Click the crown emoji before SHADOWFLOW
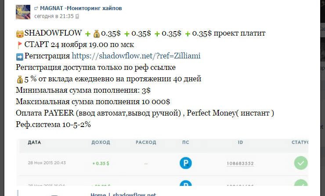The height and width of the screenshot is (196, 325). tap(20, 34)
